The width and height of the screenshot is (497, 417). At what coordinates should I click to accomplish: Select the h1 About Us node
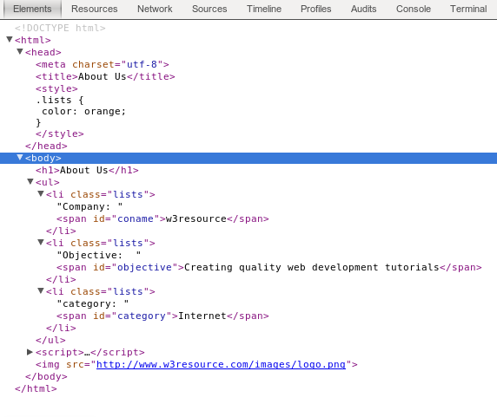(87, 171)
